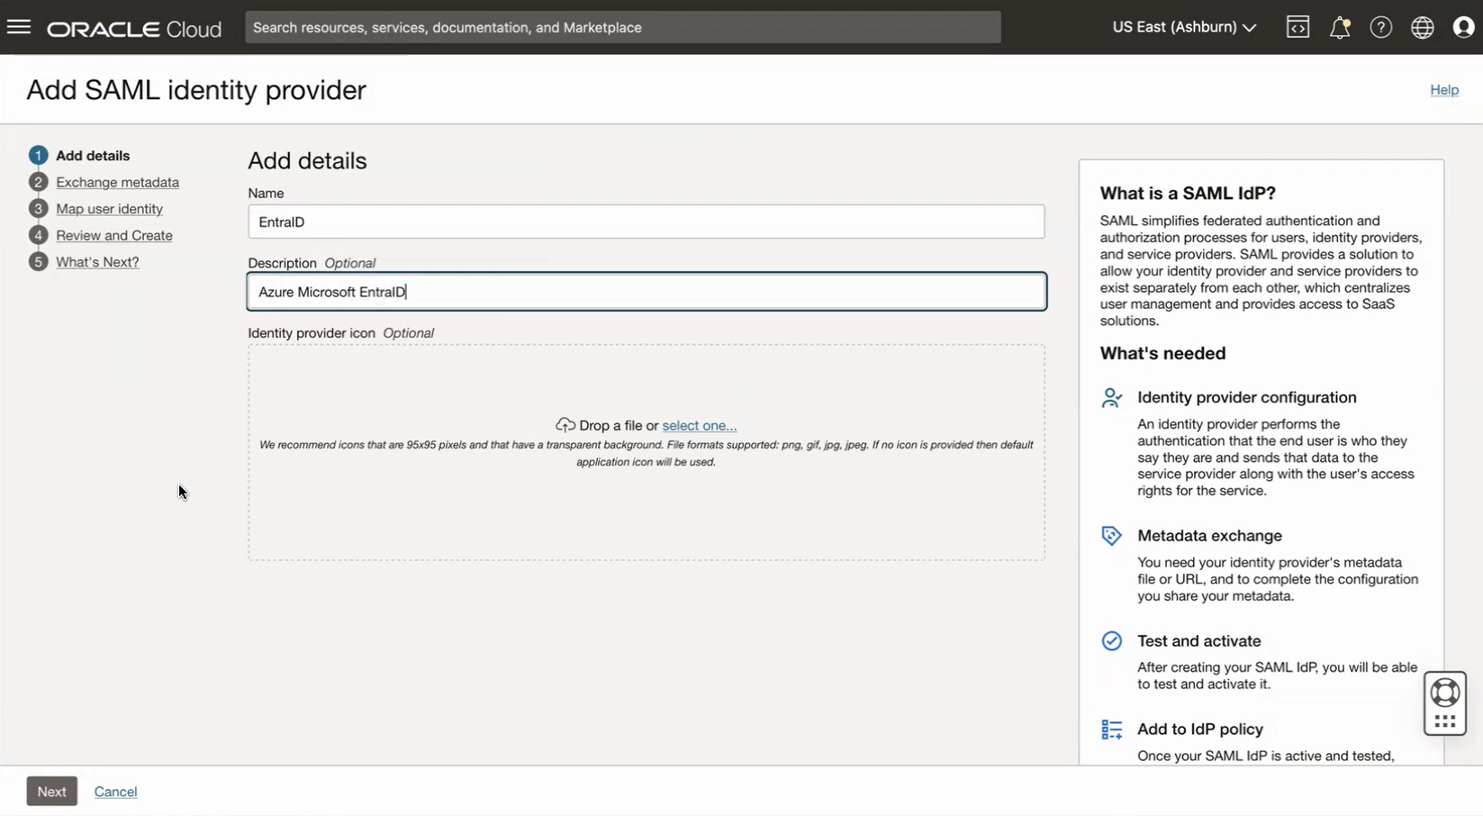Click the Next button
1483x816 pixels.
[51, 791]
